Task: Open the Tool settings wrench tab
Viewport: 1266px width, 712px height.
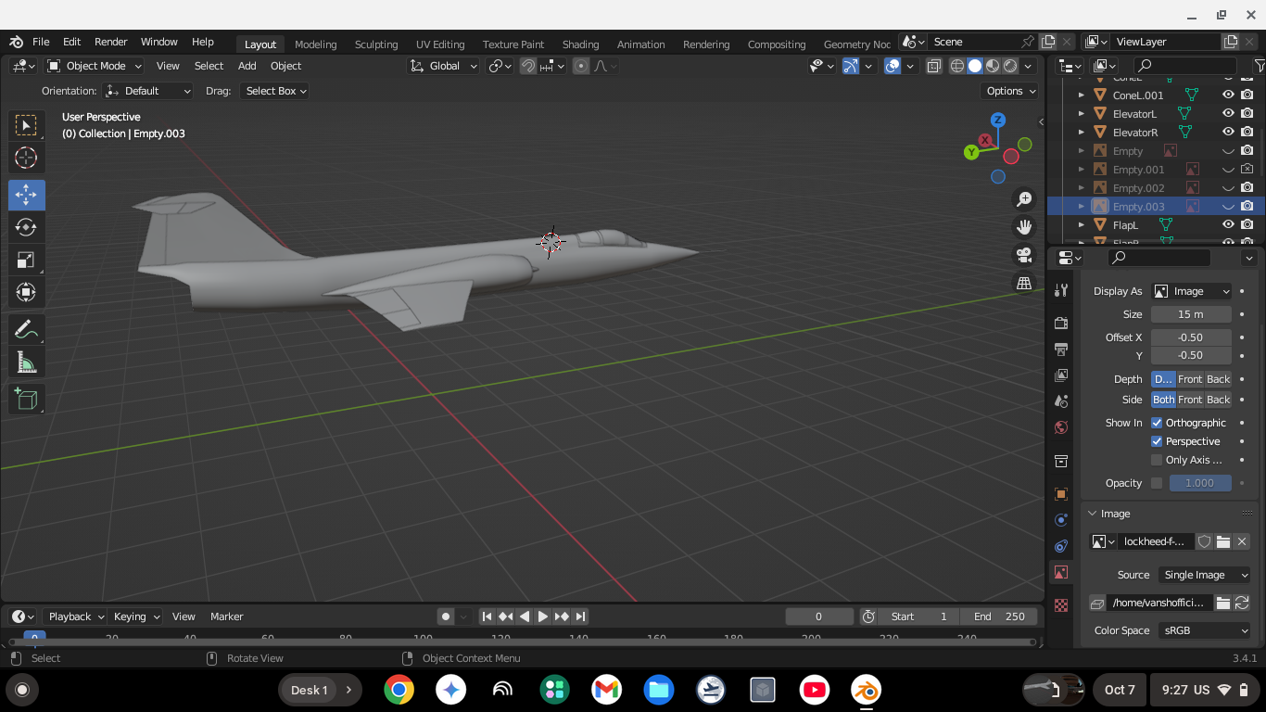Action: click(x=1061, y=290)
